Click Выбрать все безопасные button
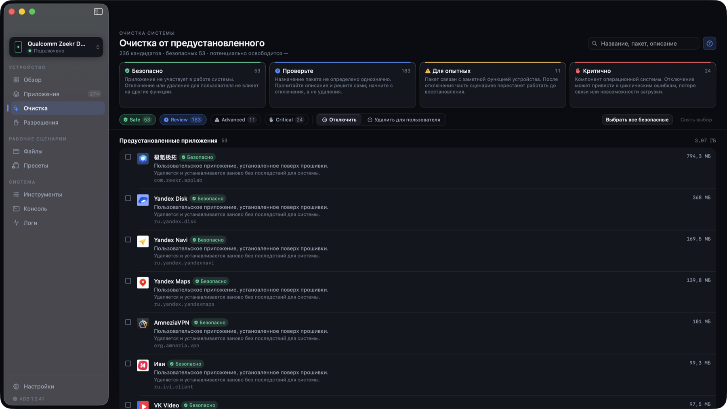 [637, 120]
